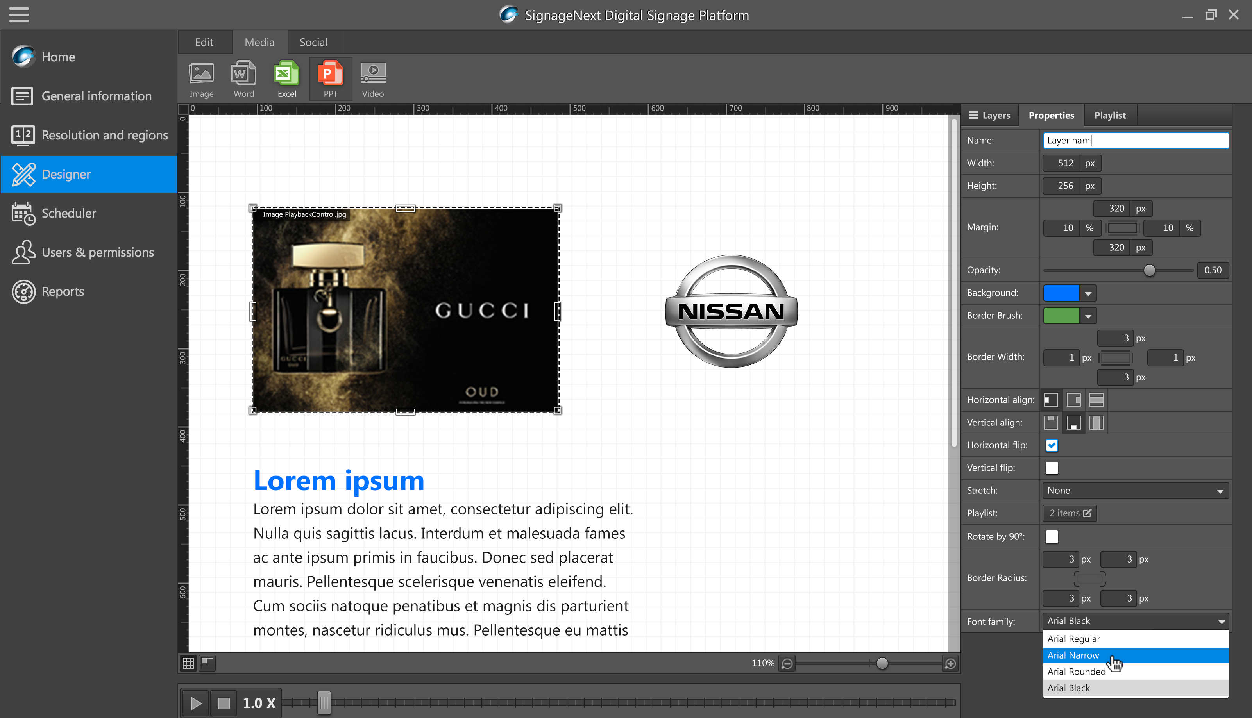Image resolution: width=1252 pixels, height=718 pixels.
Task: Stop timeline playback
Action: (224, 703)
